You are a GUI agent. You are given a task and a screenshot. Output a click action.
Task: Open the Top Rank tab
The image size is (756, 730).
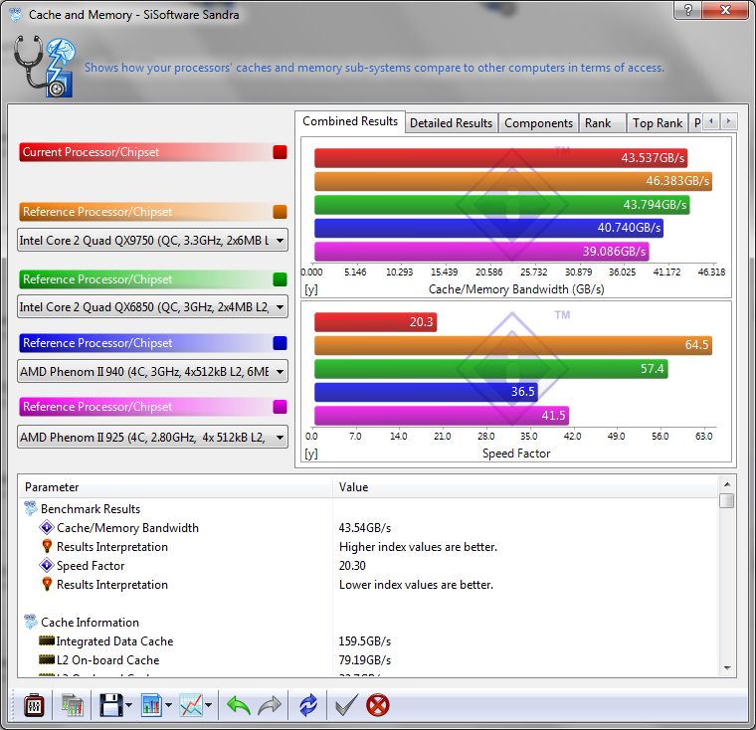658,123
